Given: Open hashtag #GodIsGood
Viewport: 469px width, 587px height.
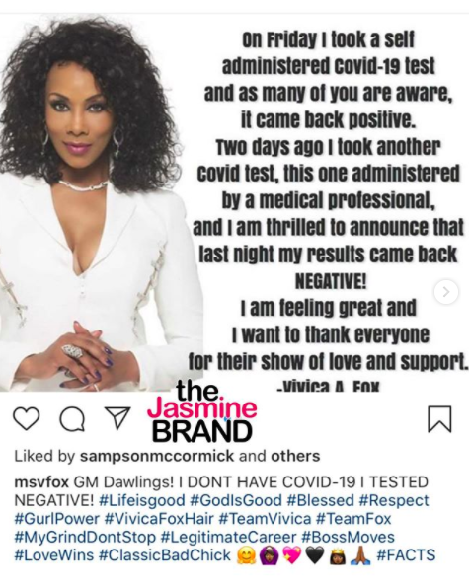Looking at the screenshot, I should 236,500.
